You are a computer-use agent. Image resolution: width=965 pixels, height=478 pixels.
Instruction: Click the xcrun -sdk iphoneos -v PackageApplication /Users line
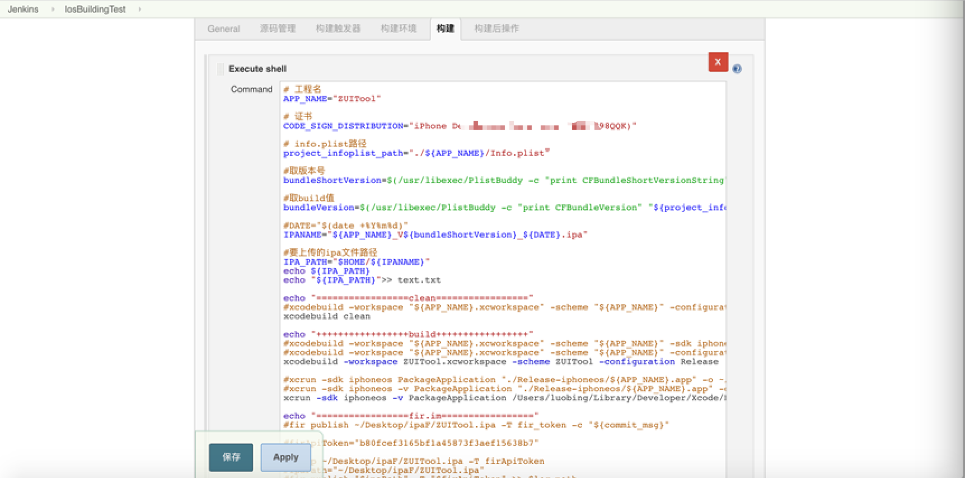pos(504,398)
